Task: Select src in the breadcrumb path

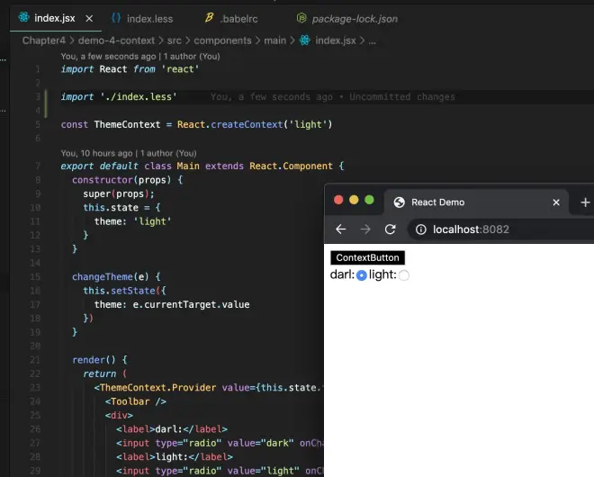Action: pos(175,40)
